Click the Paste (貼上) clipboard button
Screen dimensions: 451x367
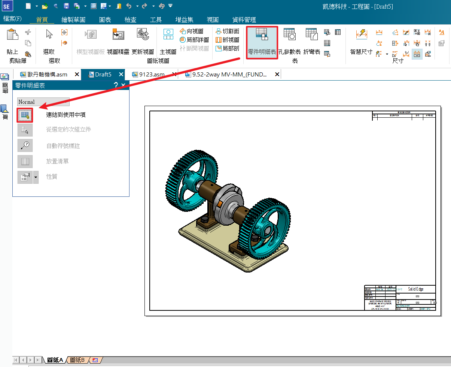[12, 41]
